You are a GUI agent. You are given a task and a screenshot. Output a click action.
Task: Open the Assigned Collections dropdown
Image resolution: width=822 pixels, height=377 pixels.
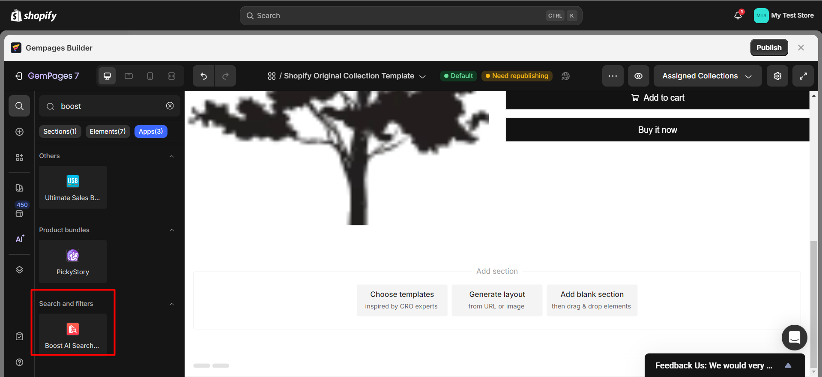pos(707,76)
